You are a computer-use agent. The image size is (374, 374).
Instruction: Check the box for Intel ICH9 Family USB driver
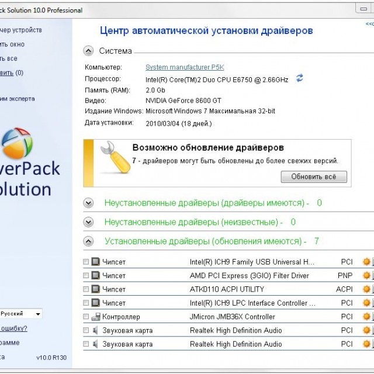[86, 262]
